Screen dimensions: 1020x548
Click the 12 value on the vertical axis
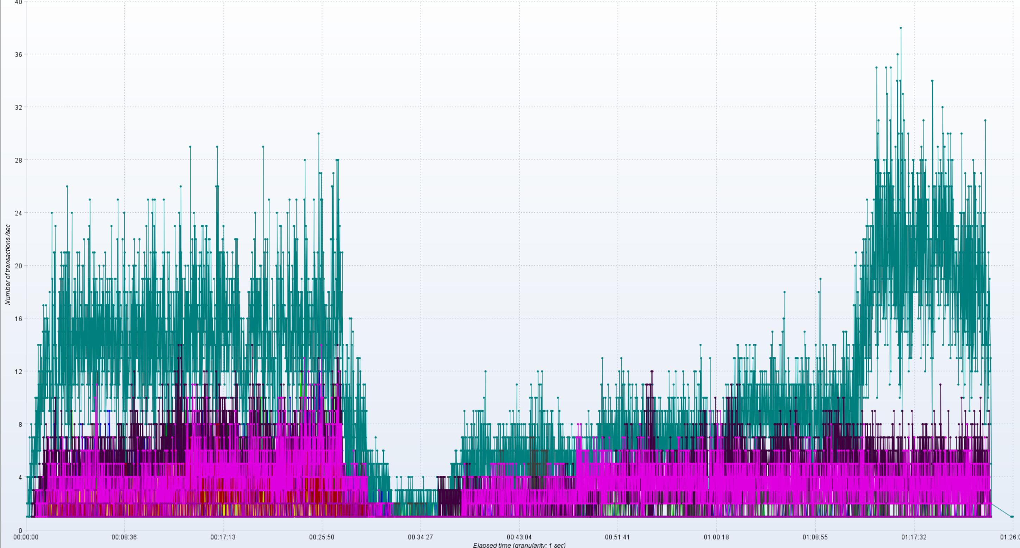[18, 372]
